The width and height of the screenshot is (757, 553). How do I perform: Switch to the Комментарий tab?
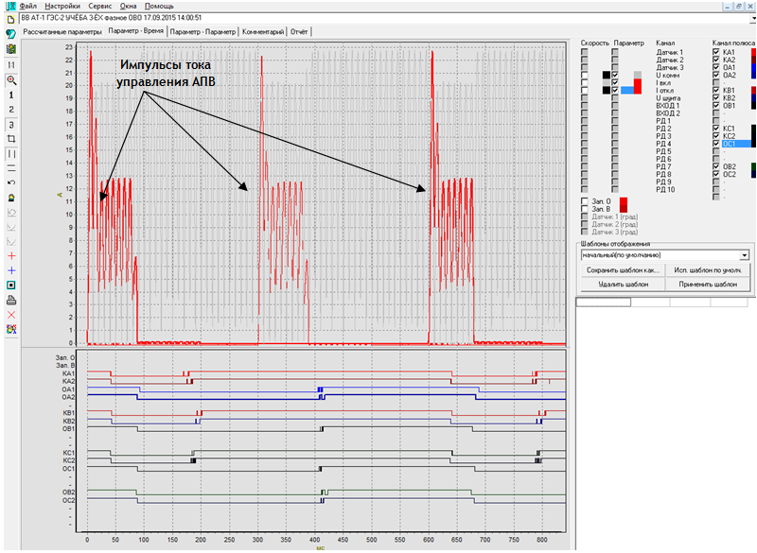[x=265, y=31]
